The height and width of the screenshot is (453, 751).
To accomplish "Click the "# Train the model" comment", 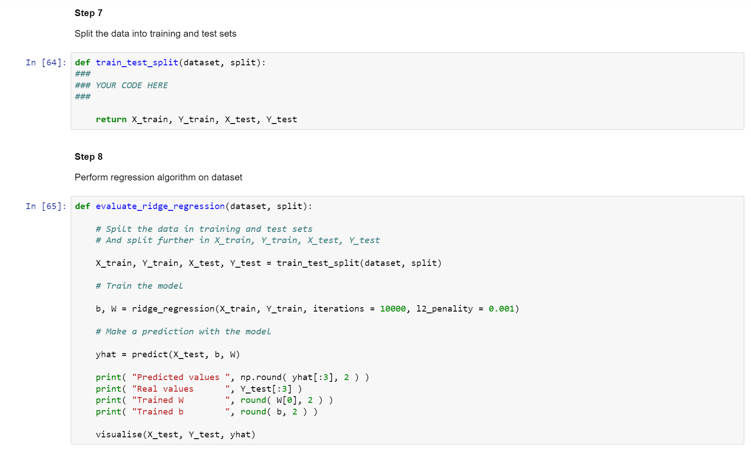I will click(139, 286).
